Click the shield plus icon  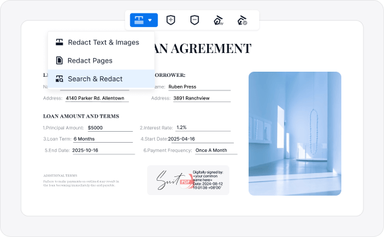tap(170, 20)
